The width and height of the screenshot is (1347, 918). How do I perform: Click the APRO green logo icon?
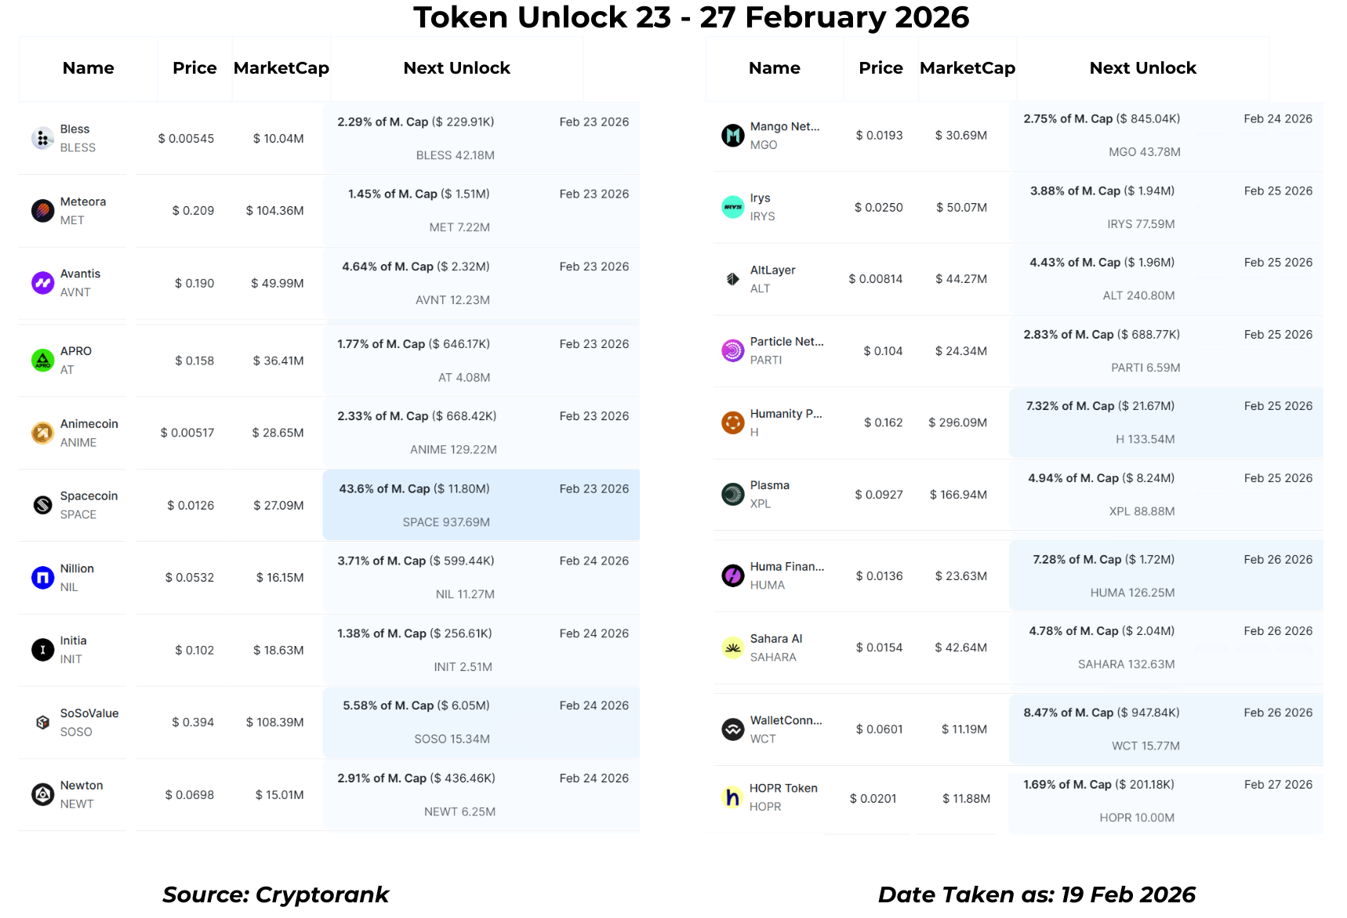pyautogui.click(x=42, y=361)
